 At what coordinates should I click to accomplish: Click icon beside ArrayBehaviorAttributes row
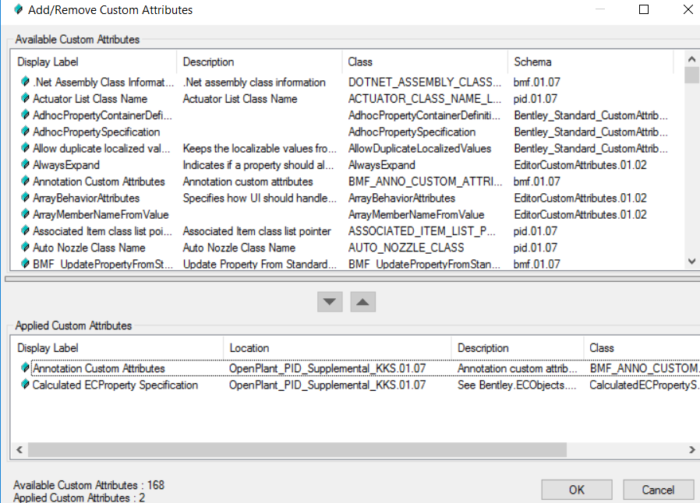[25, 197]
